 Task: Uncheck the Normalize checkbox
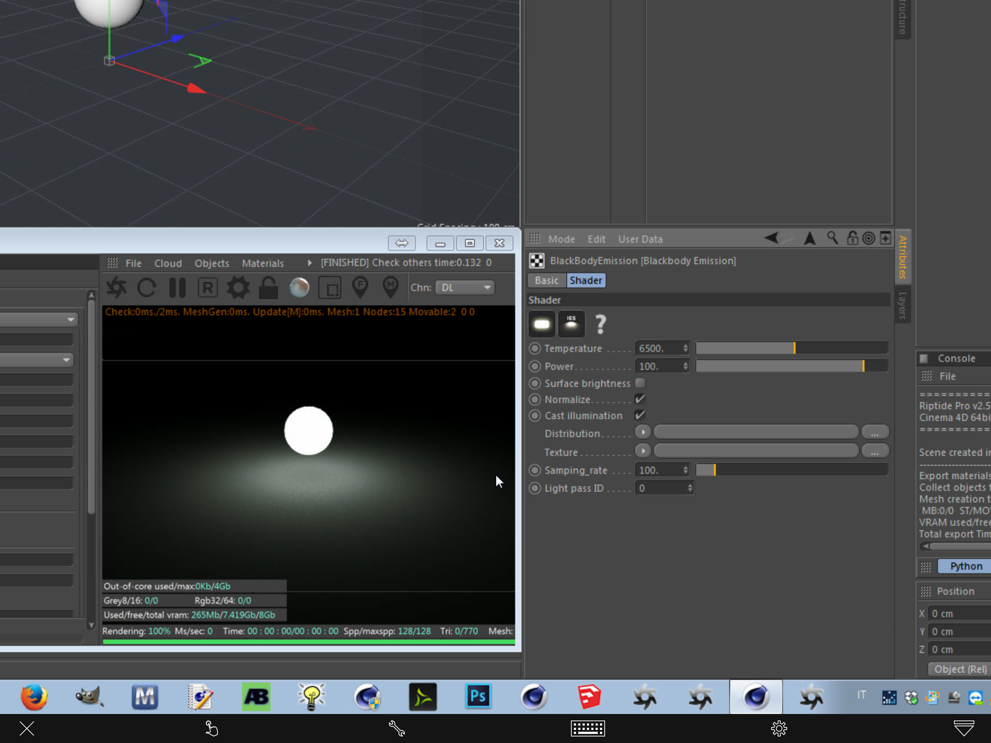(640, 399)
